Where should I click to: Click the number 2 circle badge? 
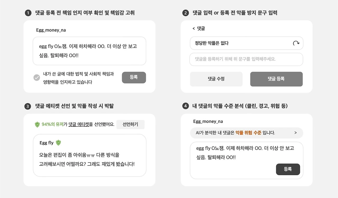(x=186, y=13)
